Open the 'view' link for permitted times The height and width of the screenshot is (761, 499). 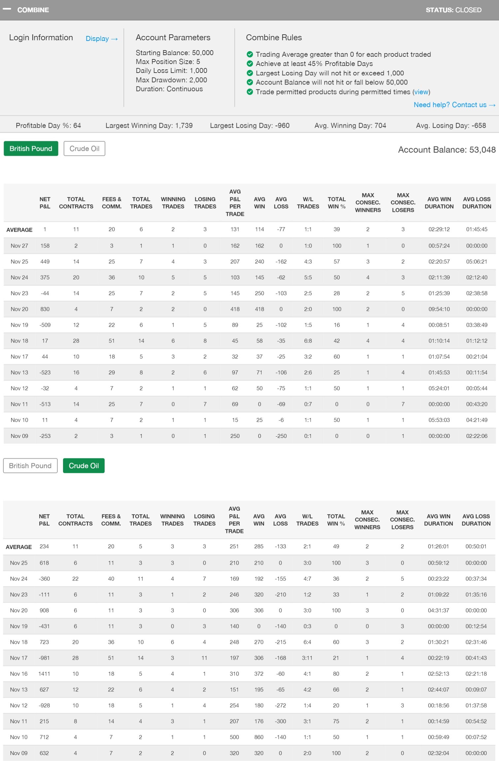[421, 92]
